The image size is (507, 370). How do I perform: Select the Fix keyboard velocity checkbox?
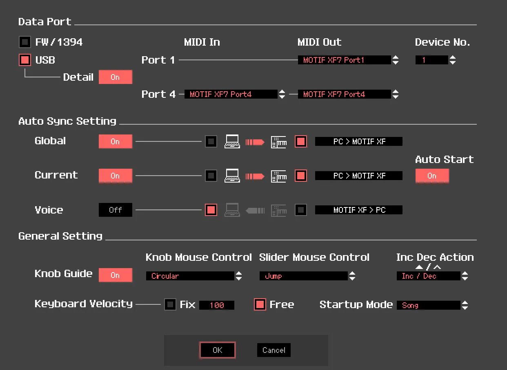(x=170, y=304)
